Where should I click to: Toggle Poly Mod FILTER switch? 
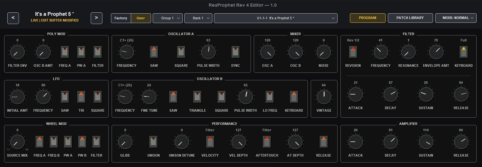click(98, 52)
